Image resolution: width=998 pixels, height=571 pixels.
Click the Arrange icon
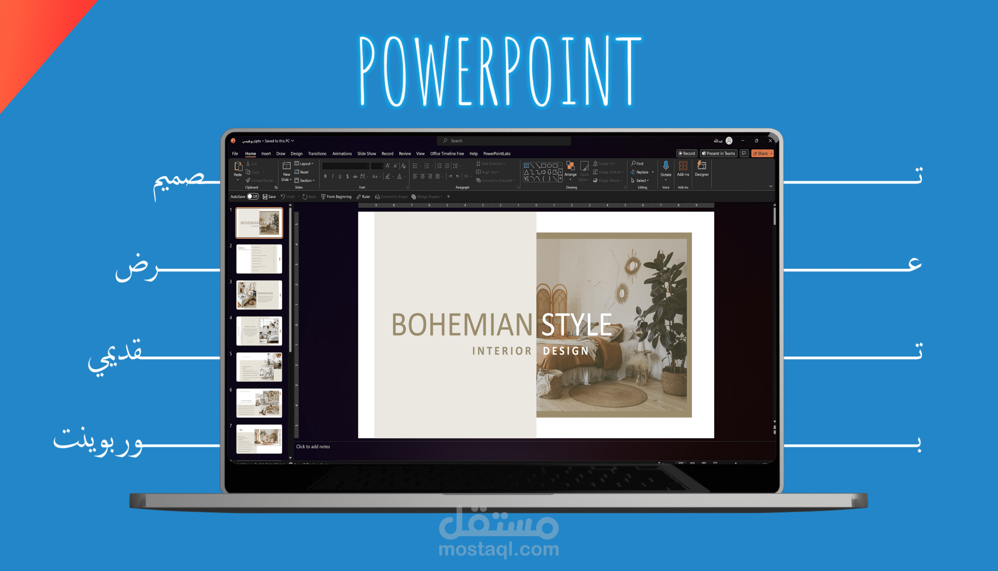pos(571,166)
